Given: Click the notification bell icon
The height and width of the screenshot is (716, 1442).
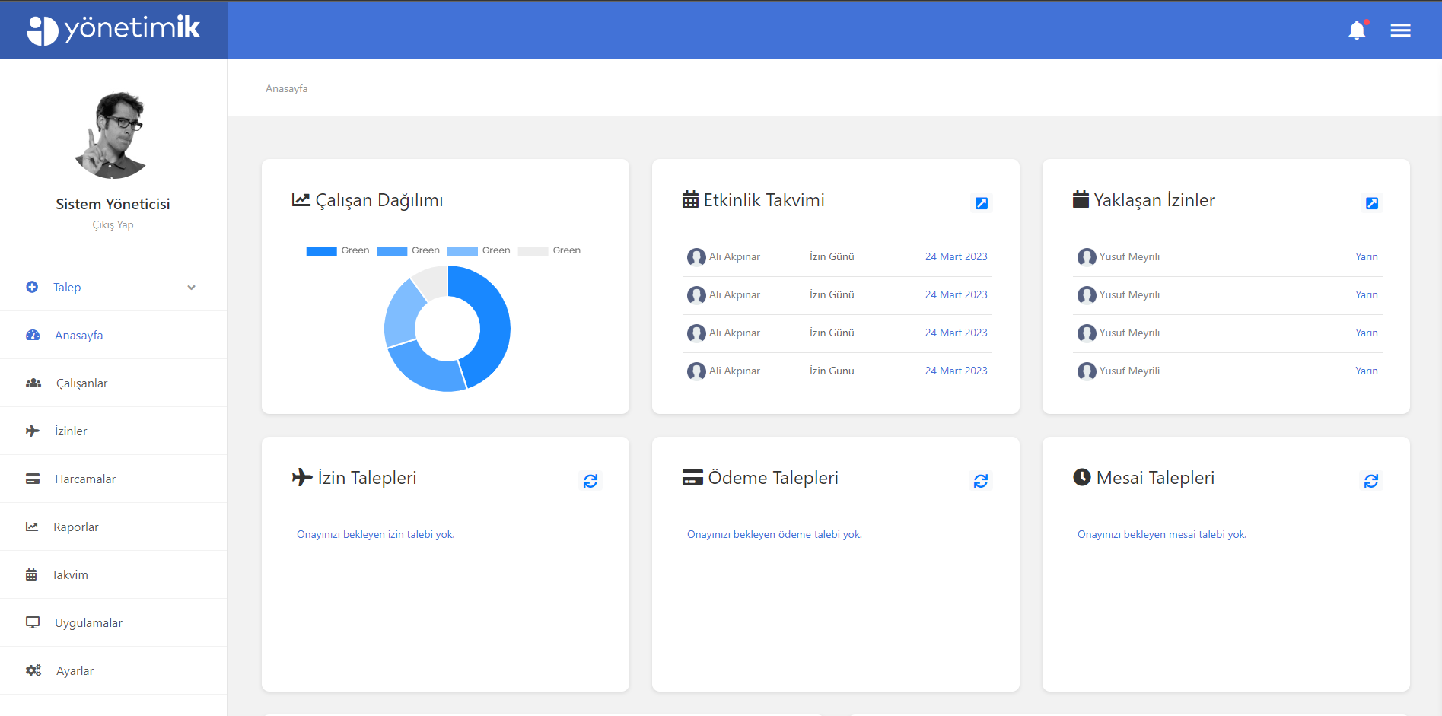Looking at the screenshot, I should 1356,30.
